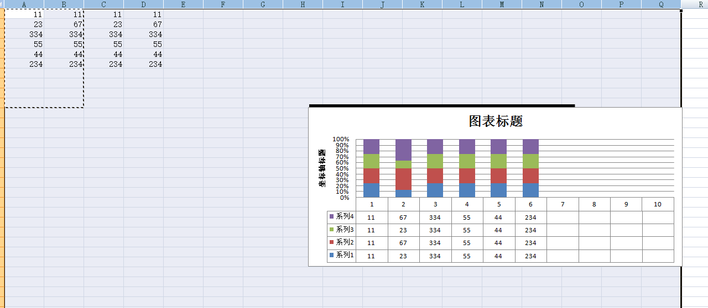Image resolution: width=708 pixels, height=308 pixels.
Task: Select column P header
Action: 622,4
